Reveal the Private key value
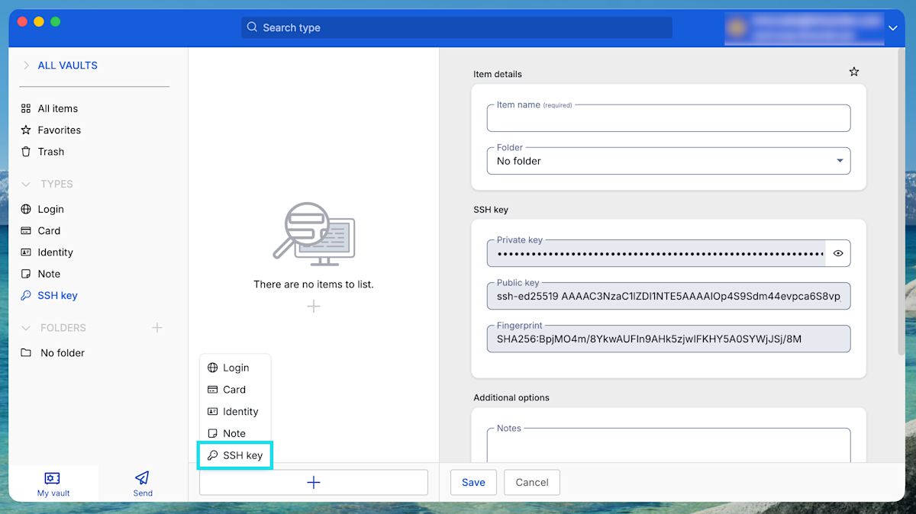 (837, 252)
